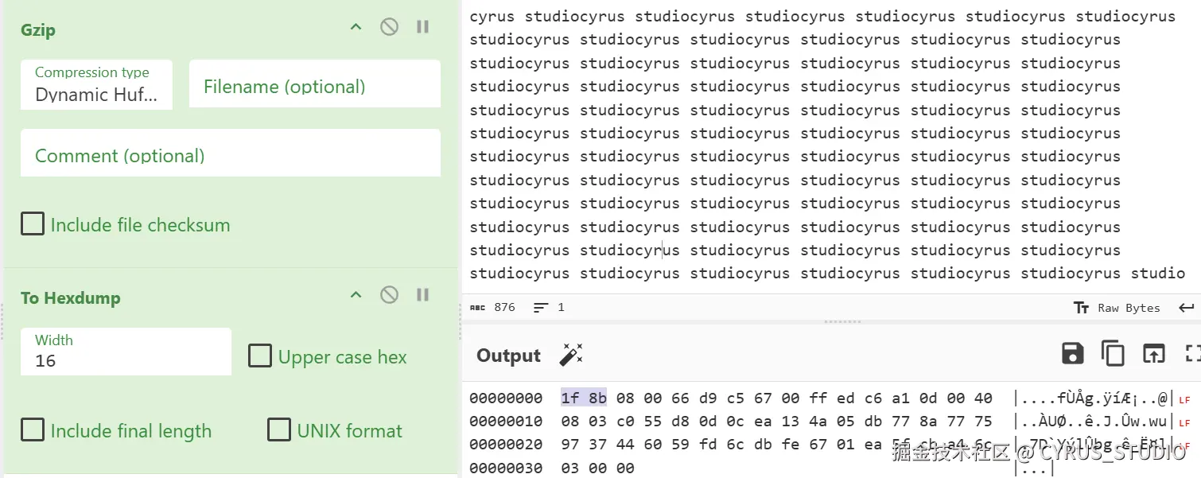The image size is (1201, 478).
Task: Copy output to clipboard
Action: point(1113,354)
